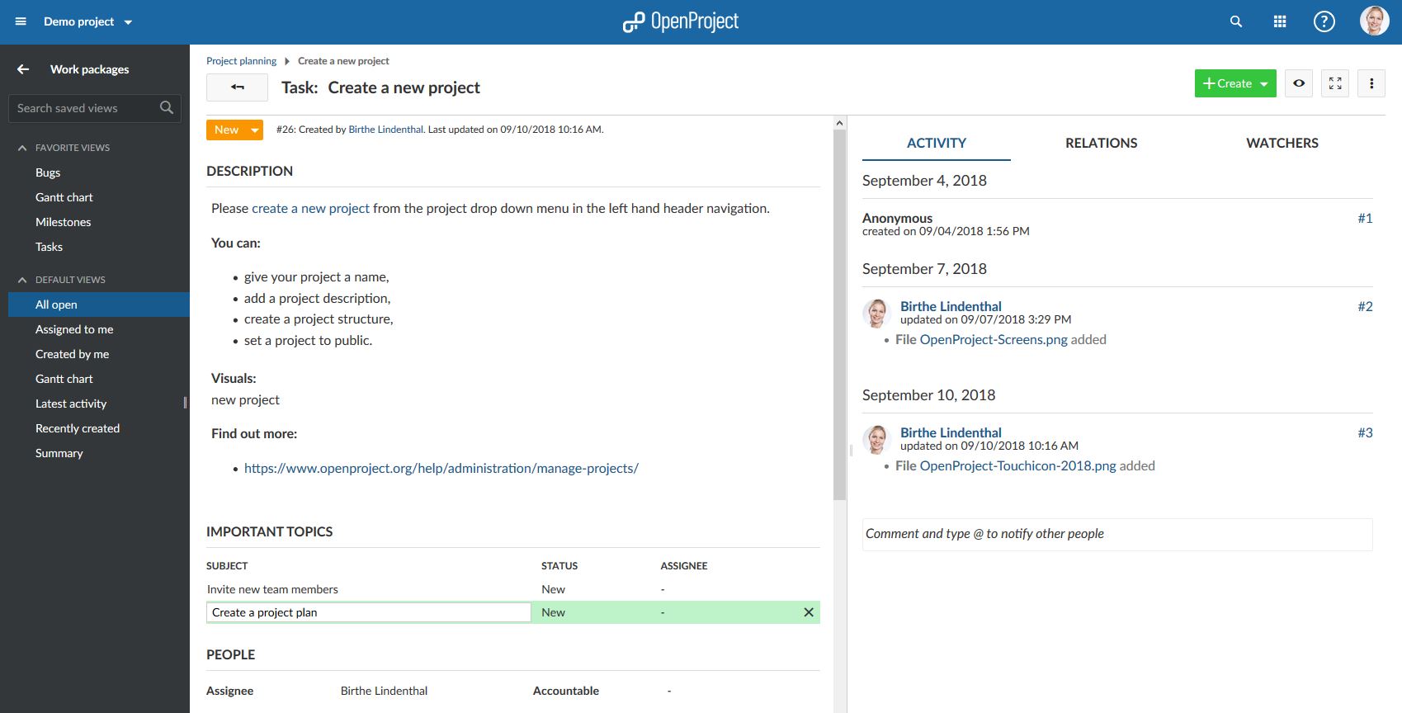Image resolution: width=1402 pixels, height=713 pixels.
Task: Open the help question mark menu
Action: (1324, 22)
